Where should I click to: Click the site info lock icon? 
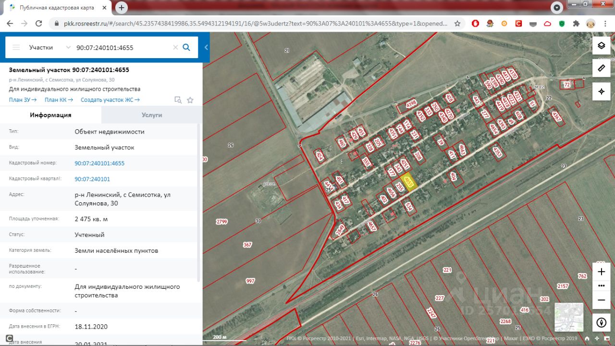(56, 23)
